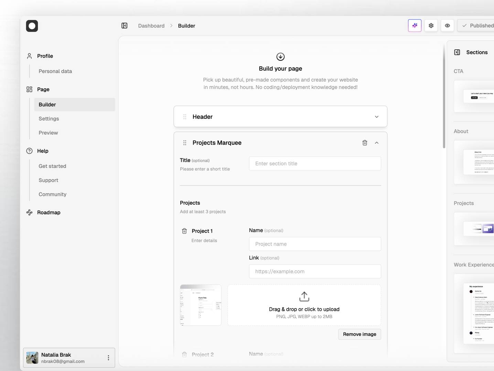
Task: Toggle page preview with the eye icon
Action: 447,25
